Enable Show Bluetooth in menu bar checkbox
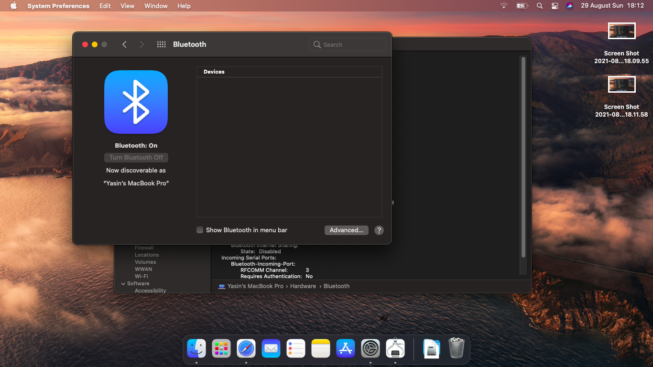Screen dimensions: 653x367 click(200, 230)
